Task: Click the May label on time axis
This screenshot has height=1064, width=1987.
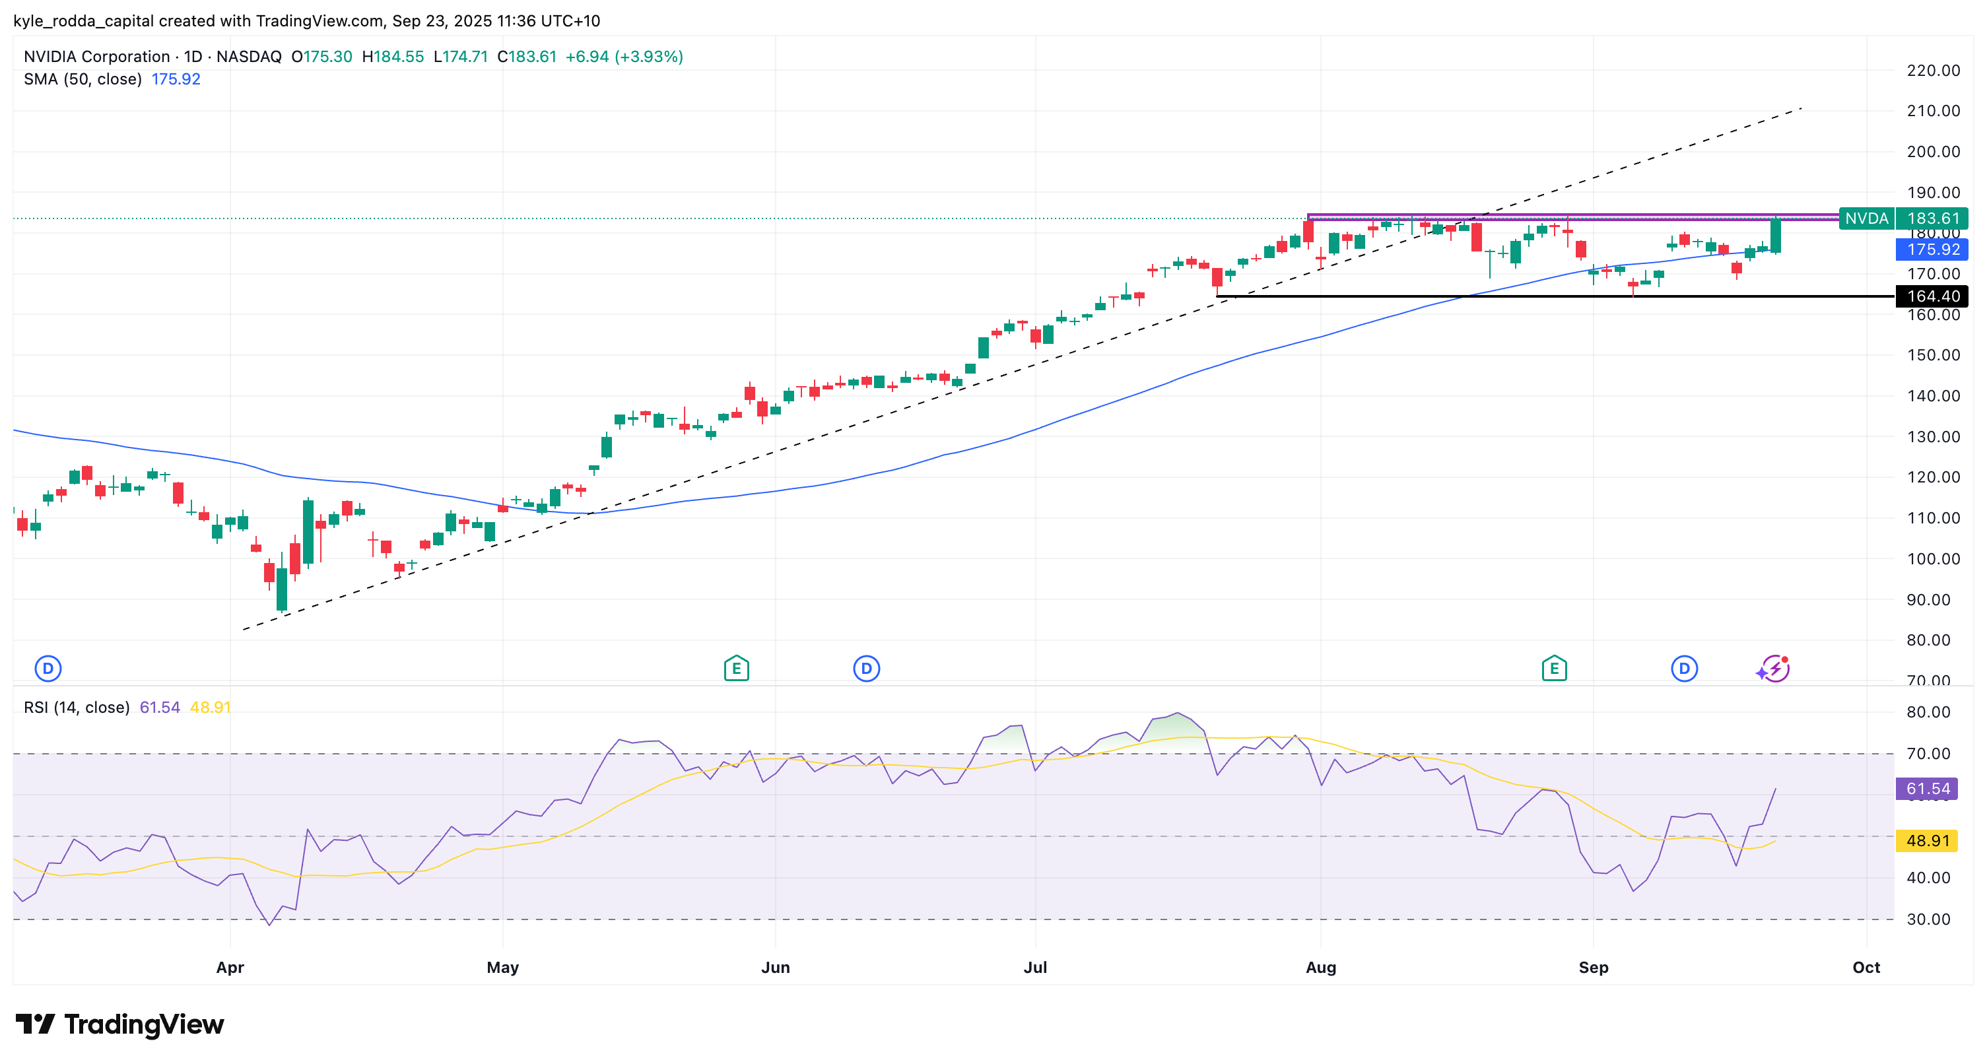Action: [x=503, y=967]
